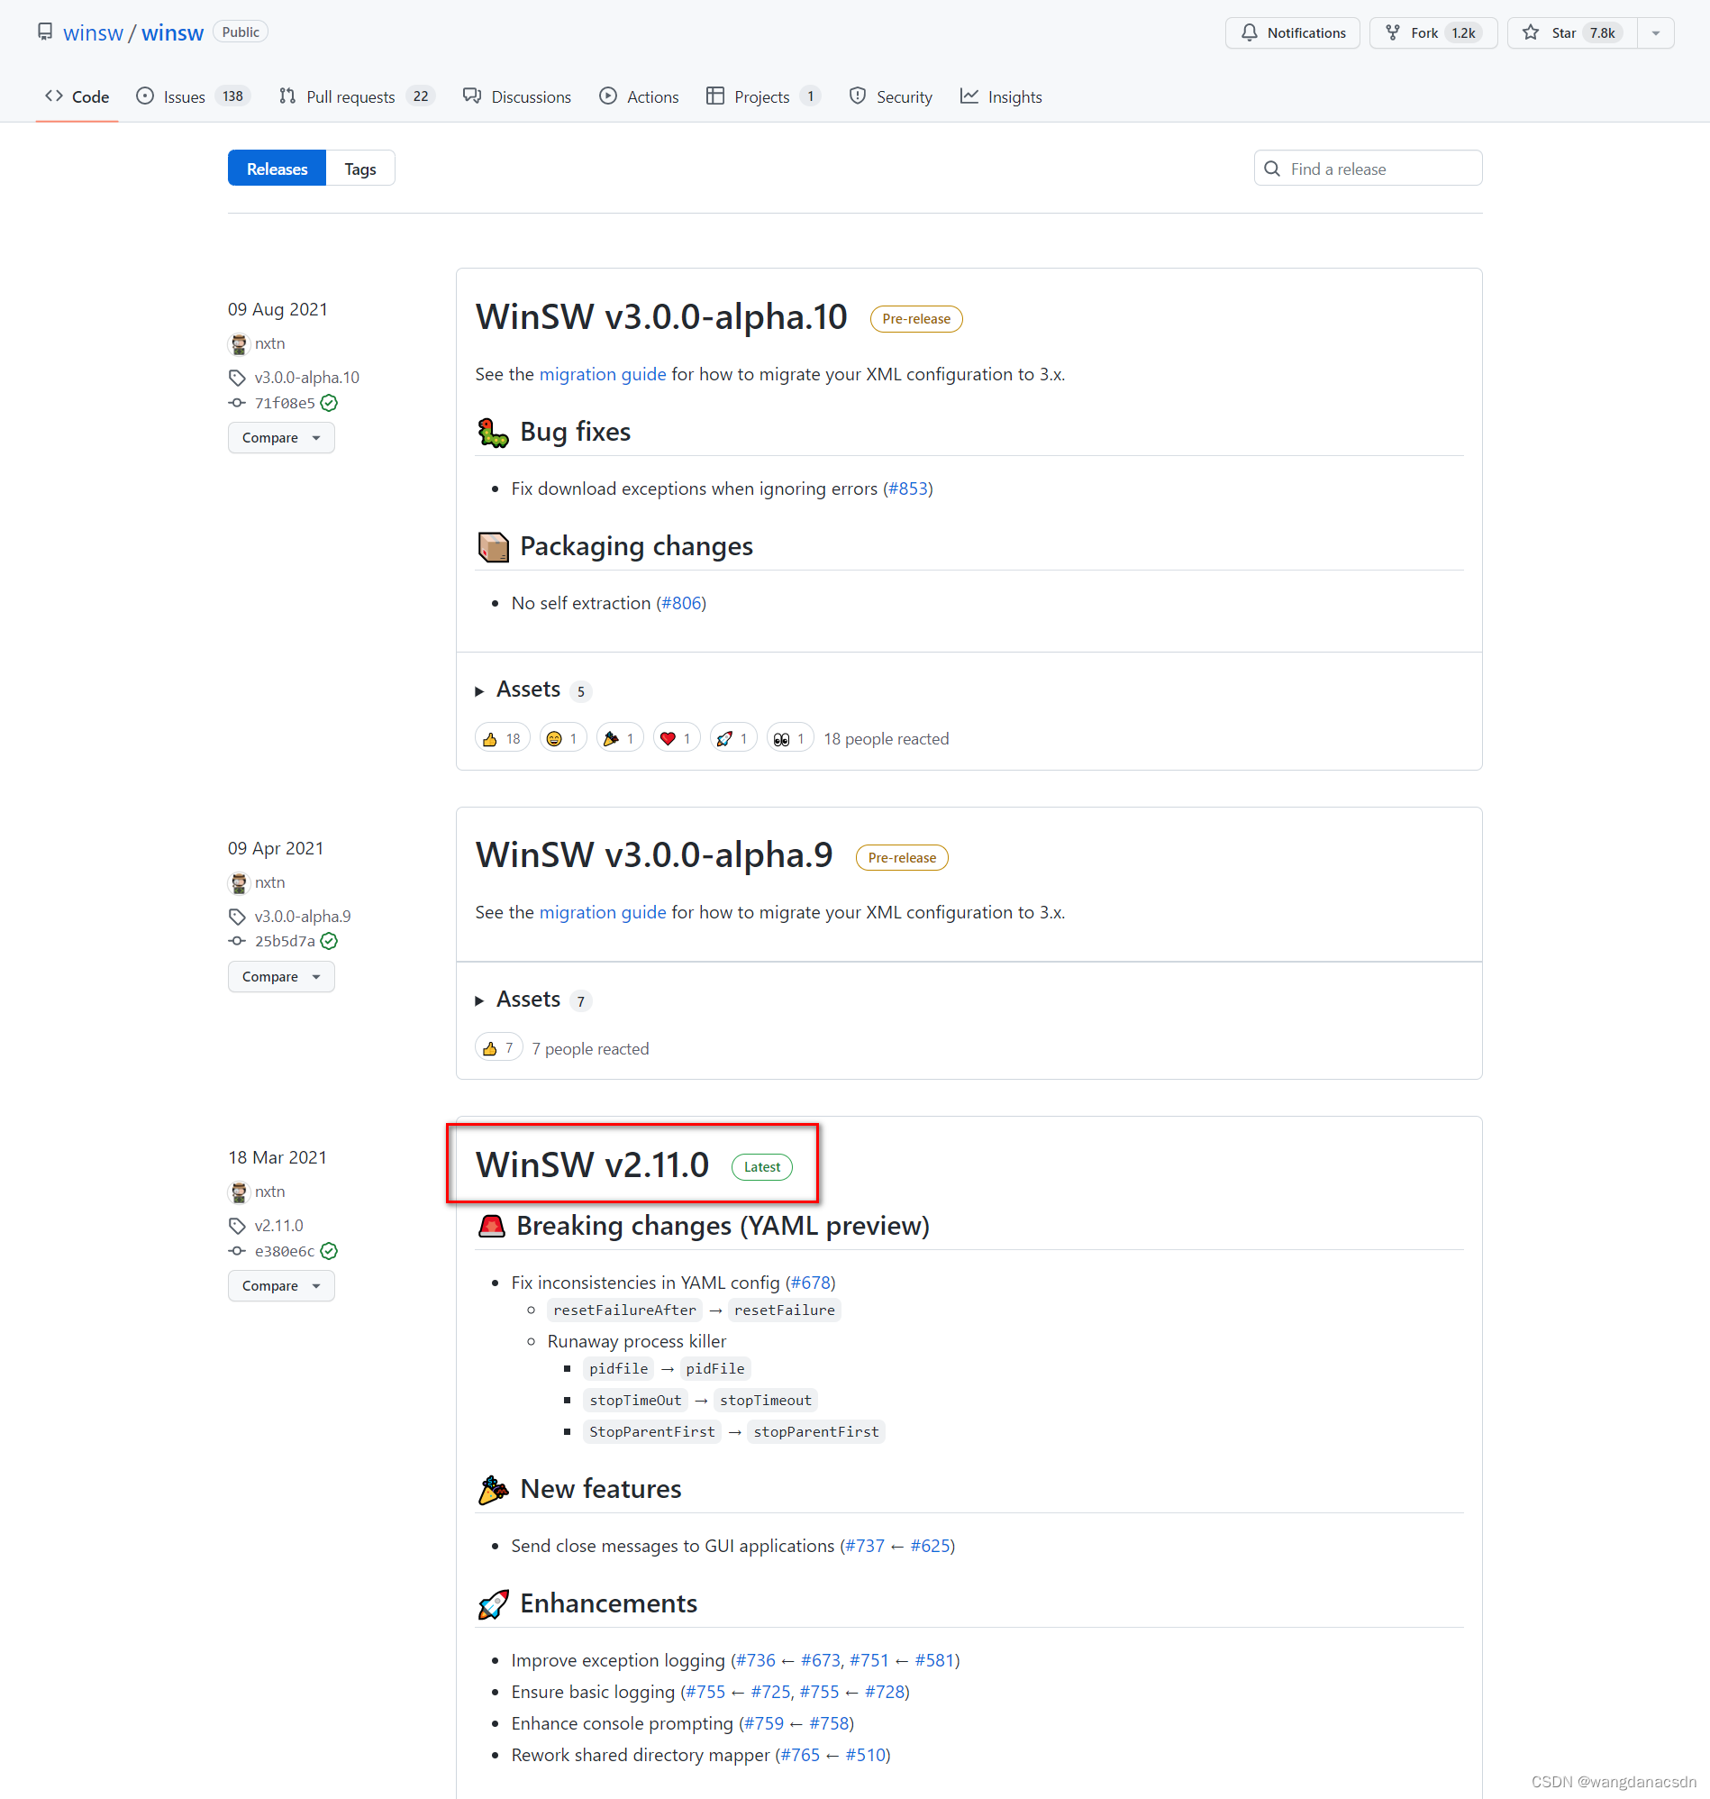Toggle the thumbs-up reaction on v3.0.0-alpha.10
Image resolution: width=1710 pixels, height=1799 pixels.
tap(501, 736)
